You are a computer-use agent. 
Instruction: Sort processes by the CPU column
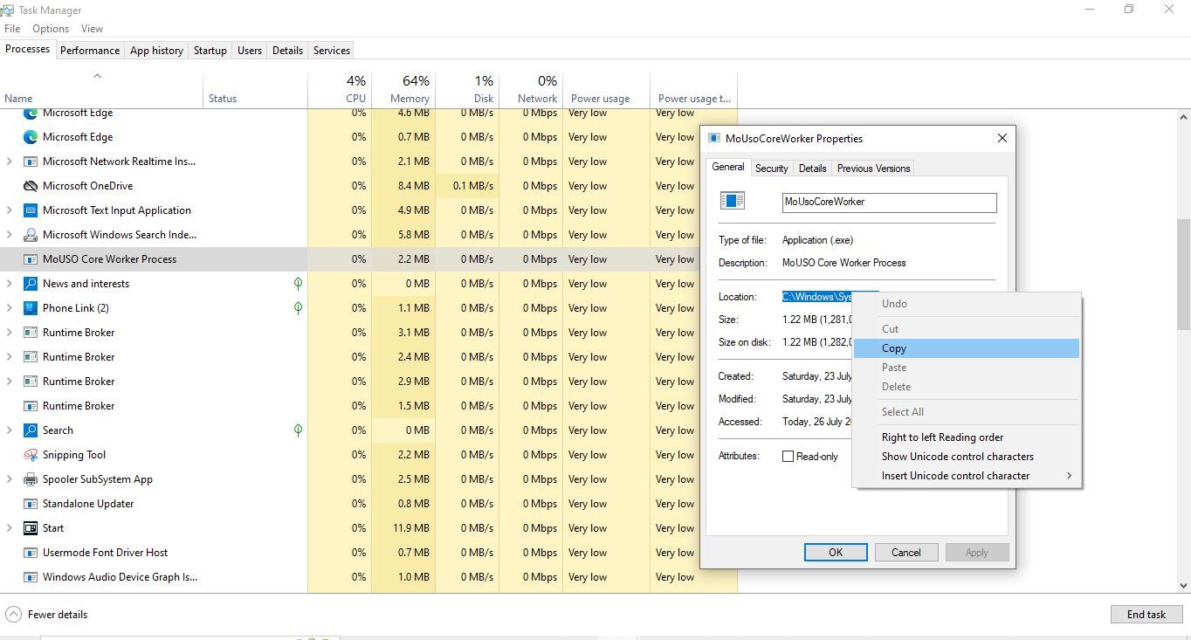(x=340, y=89)
